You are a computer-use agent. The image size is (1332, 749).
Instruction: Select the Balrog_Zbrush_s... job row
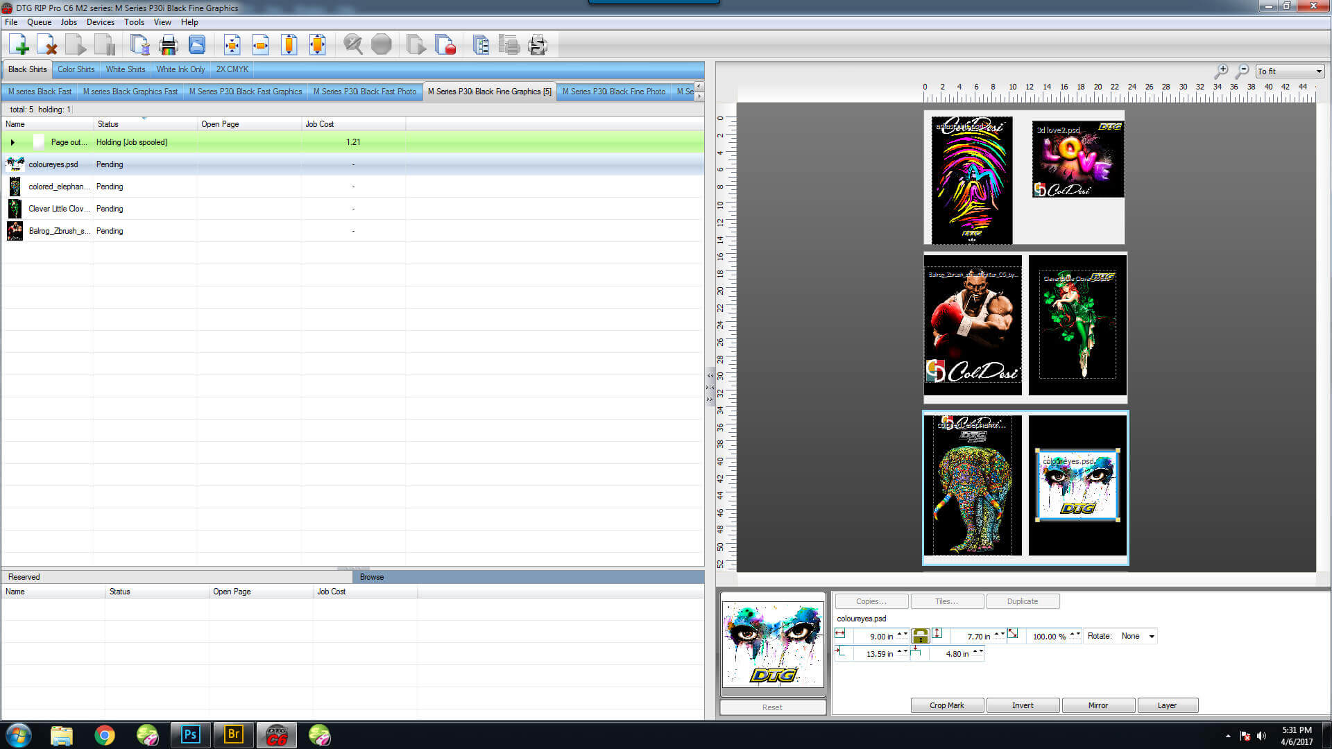click(352, 231)
